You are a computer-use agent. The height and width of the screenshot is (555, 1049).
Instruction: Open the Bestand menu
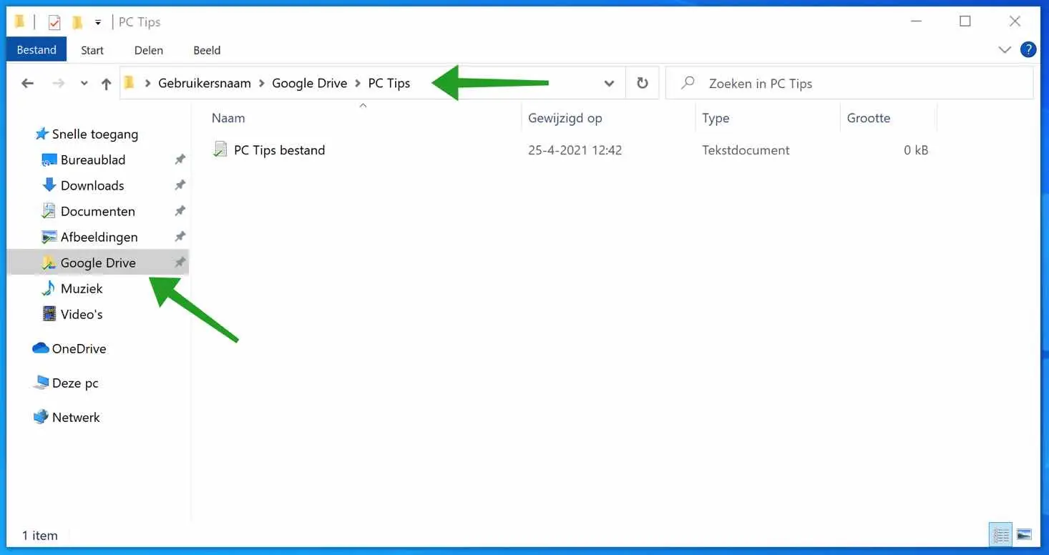pyautogui.click(x=36, y=49)
